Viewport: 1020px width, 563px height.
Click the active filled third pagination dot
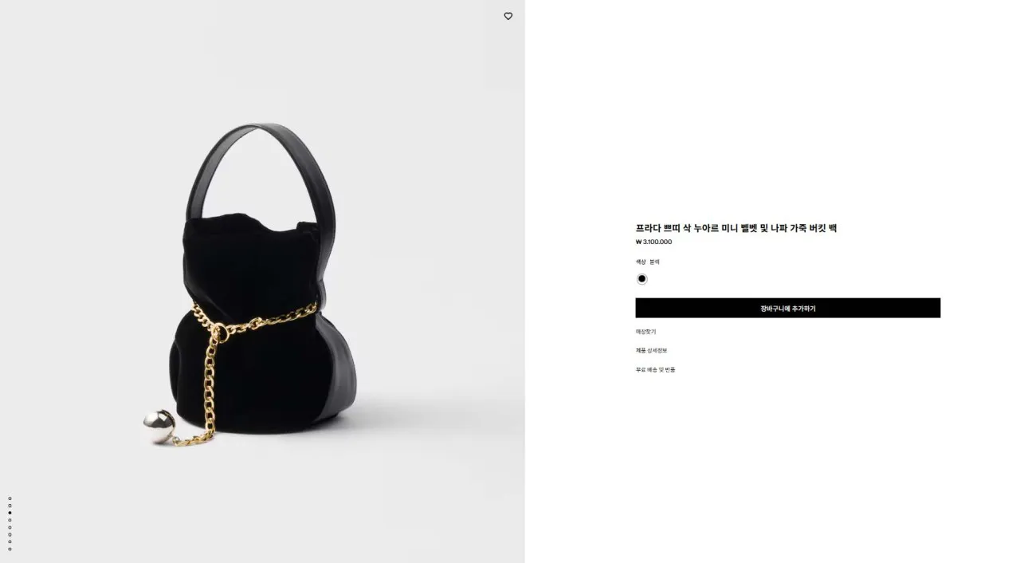point(10,513)
